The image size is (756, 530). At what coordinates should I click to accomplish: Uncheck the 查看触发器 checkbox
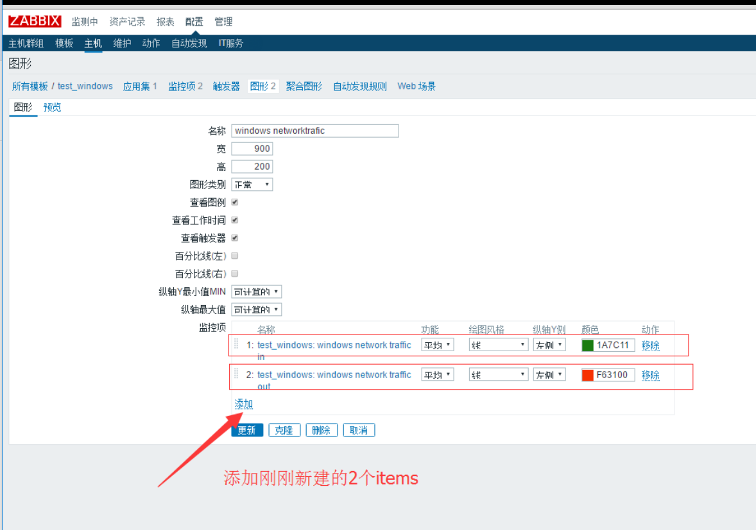pyautogui.click(x=235, y=238)
